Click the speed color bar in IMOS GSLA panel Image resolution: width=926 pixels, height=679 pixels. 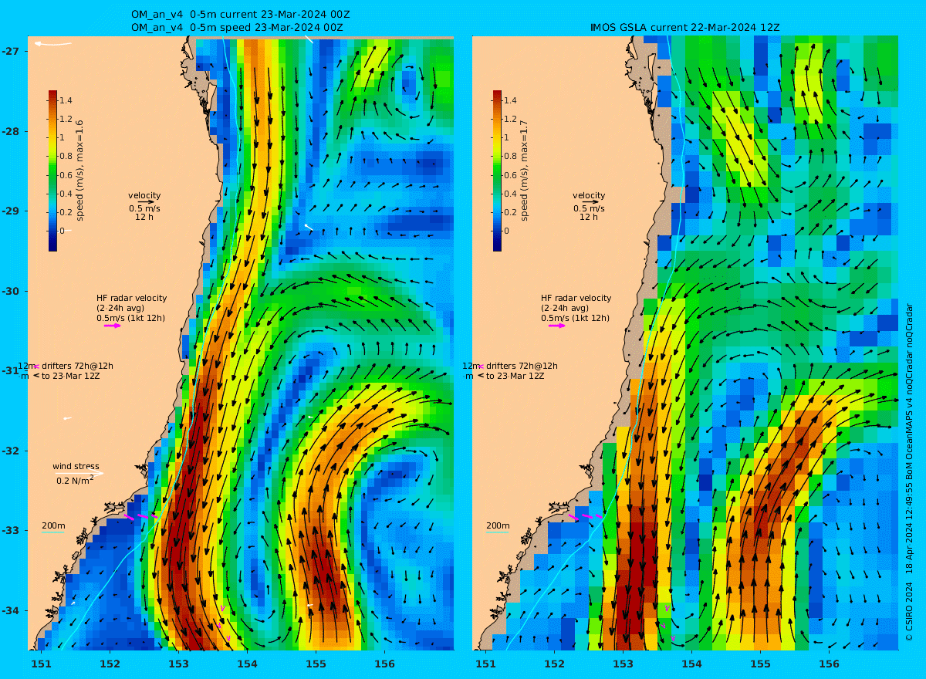point(497,171)
